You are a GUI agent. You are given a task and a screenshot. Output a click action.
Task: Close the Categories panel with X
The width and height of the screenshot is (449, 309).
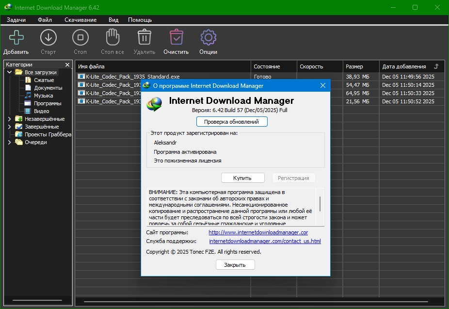[67, 64]
